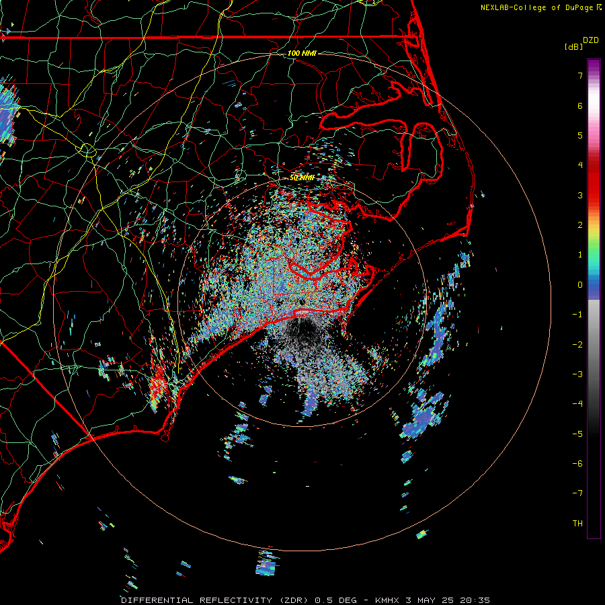This screenshot has width=605, height=605.
Task: Click the 5 value on color scale
Action: click(580, 135)
